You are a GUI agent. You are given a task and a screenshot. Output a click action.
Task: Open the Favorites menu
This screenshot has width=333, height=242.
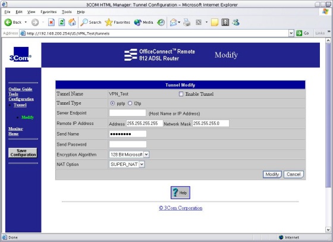48,12
